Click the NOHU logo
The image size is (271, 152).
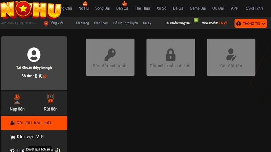tap(31, 9)
